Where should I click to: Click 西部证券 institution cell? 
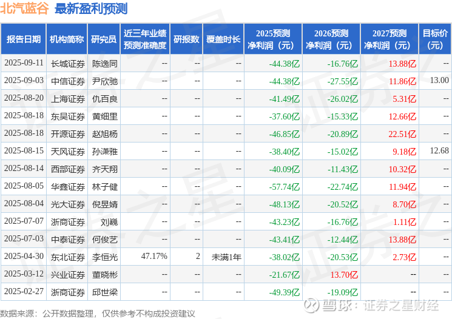click(x=68, y=169)
